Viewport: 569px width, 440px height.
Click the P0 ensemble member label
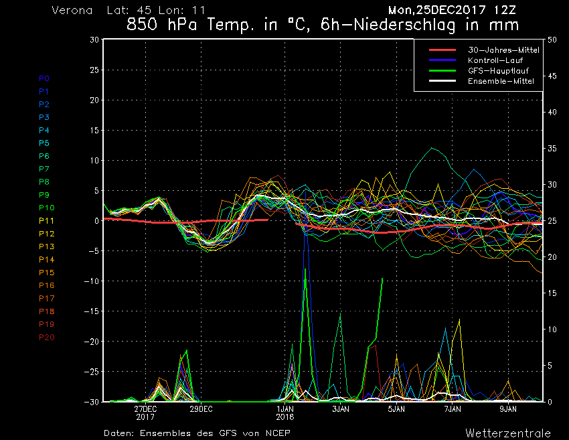pos(44,78)
